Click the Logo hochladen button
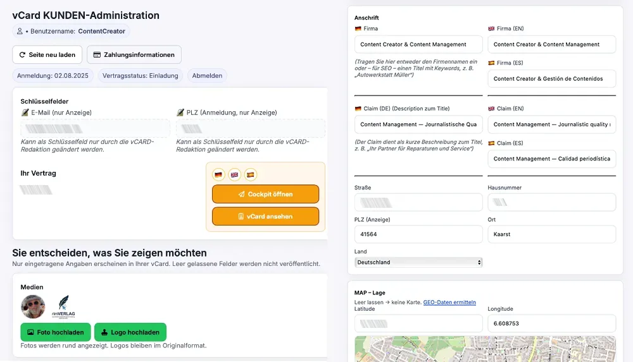The image size is (633, 362). pos(130,332)
